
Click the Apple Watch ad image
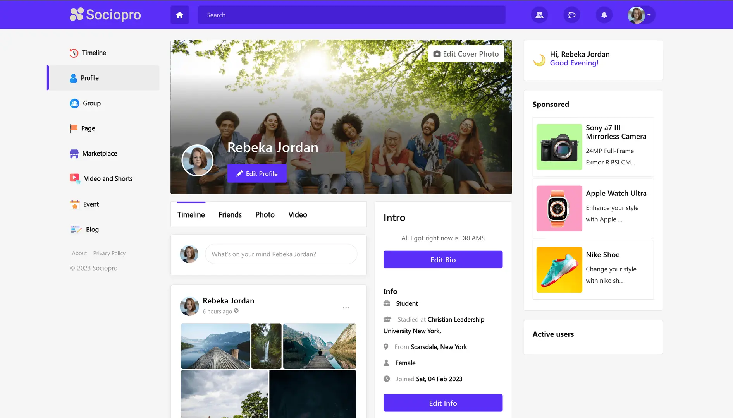(x=559, y=208)
